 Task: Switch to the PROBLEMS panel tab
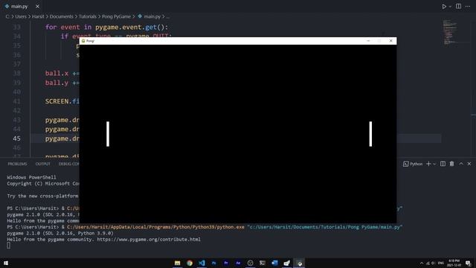tap(17, 164)
